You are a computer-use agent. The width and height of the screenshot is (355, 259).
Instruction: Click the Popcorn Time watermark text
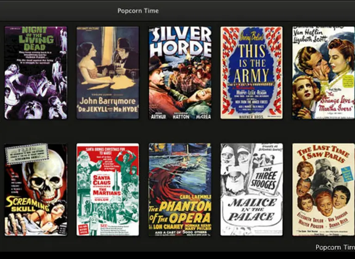(x=335, y=247)
